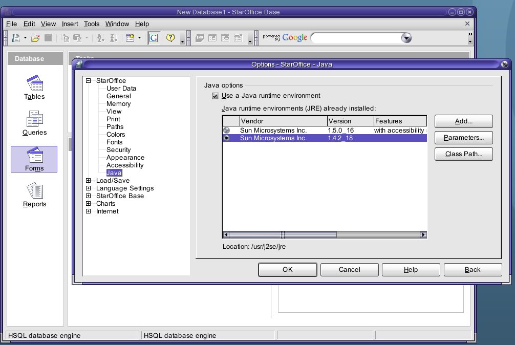The height and width of the screenshot is (345, 515).
Task: Toggle Use a Java runtime environment checkbox
Action: point(215,96)
